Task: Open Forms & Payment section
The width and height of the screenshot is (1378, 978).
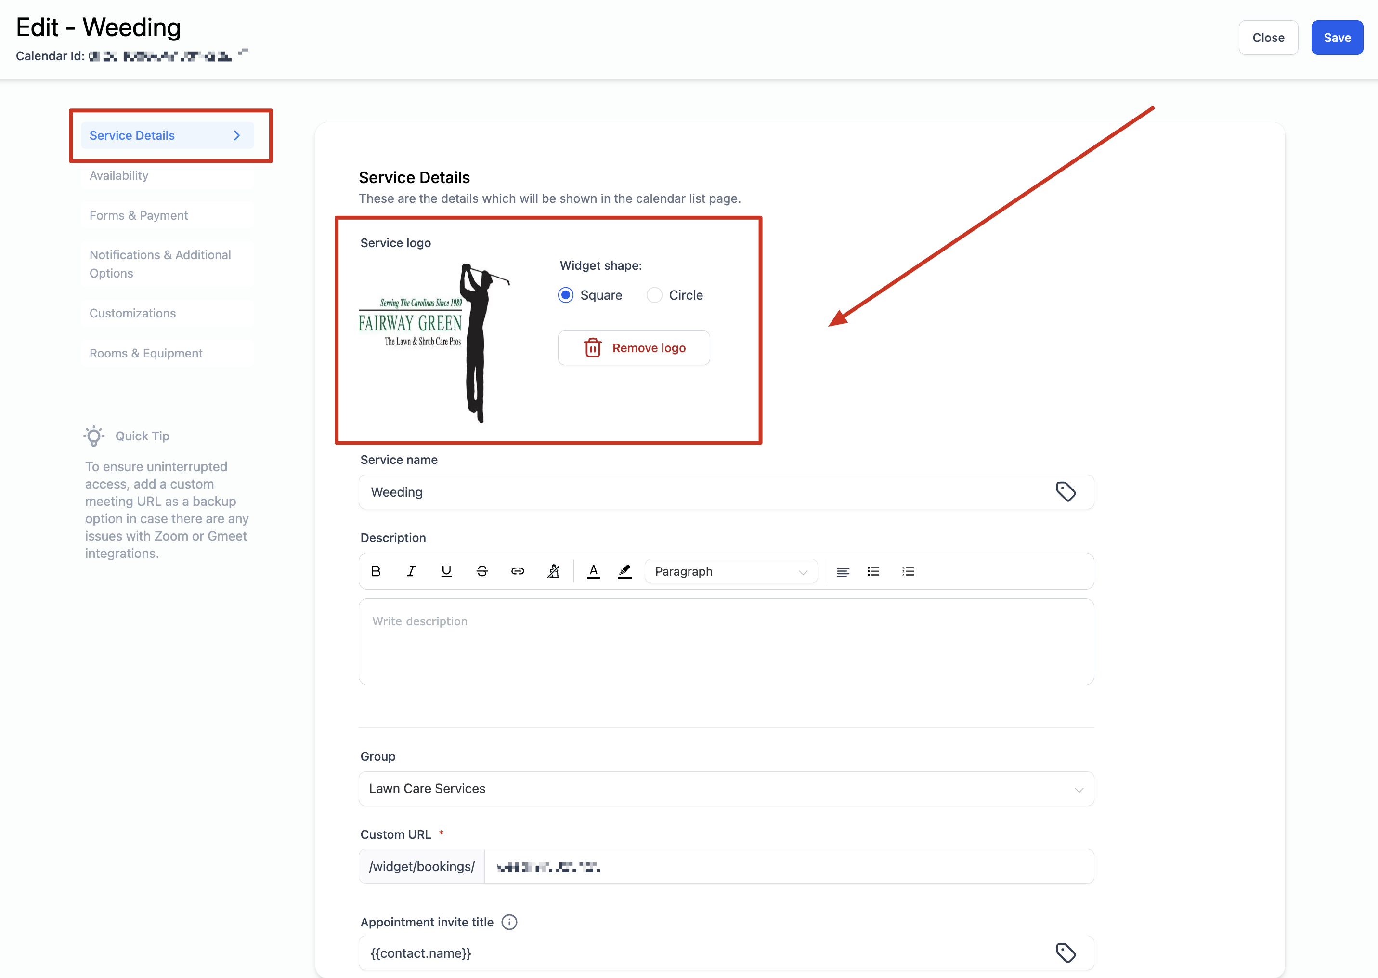Action: [138, 216]
